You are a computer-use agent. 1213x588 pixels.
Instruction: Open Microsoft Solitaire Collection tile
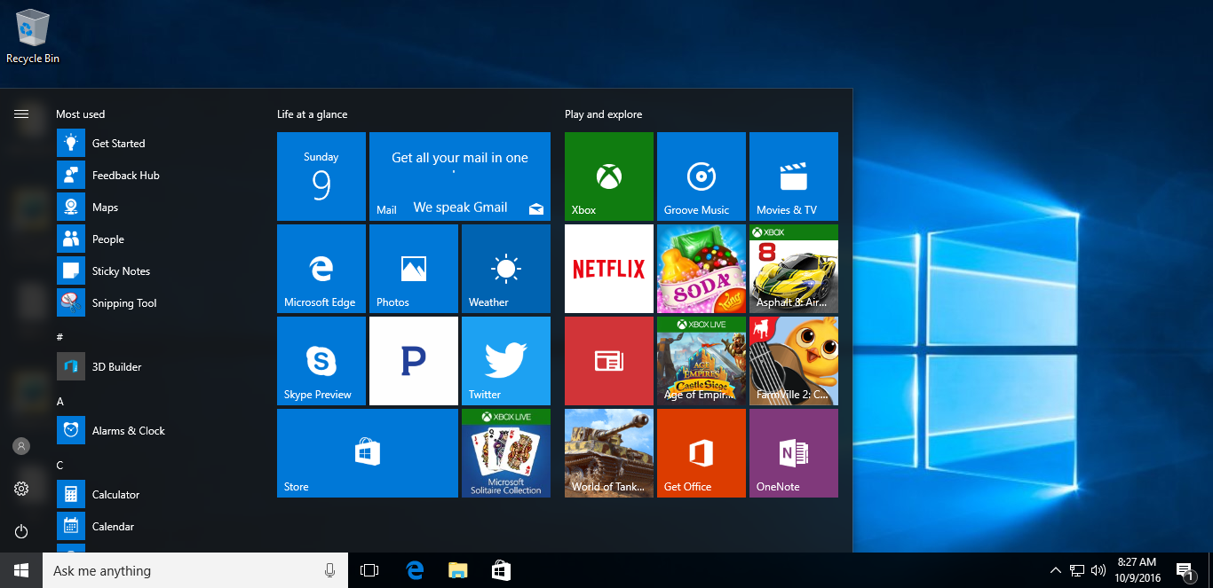coord(506,453)
